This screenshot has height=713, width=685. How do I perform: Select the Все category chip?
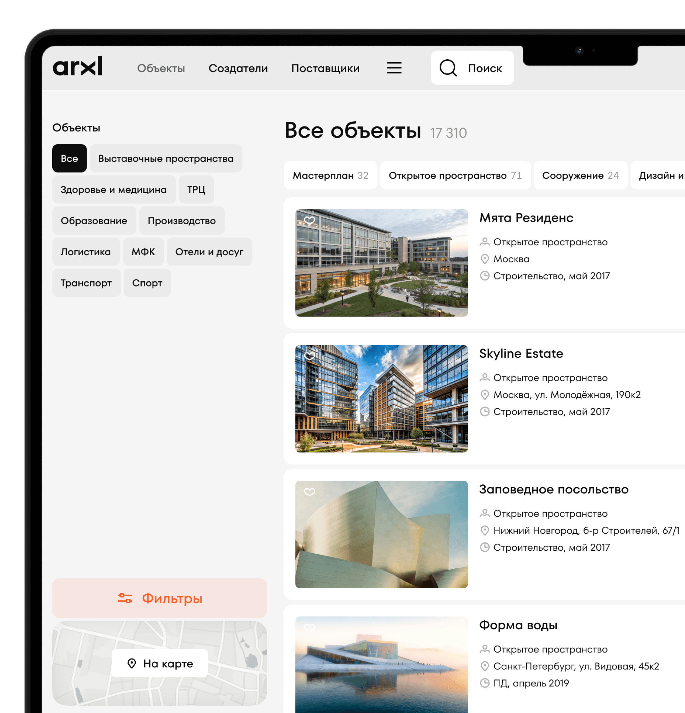pyautogui.click(x=70, y=158)
